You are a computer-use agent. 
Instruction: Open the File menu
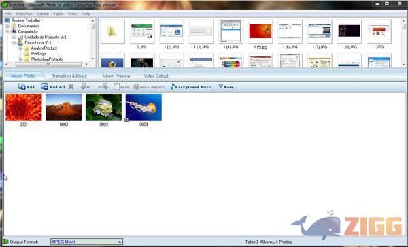pos(7,14)
